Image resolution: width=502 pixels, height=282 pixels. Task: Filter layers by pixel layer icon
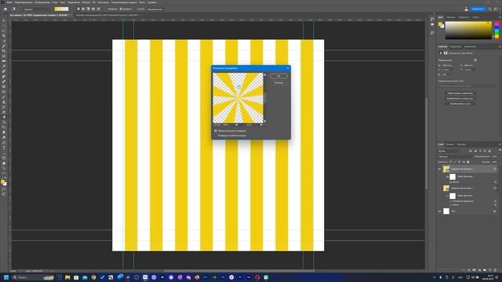coord(471,151)
